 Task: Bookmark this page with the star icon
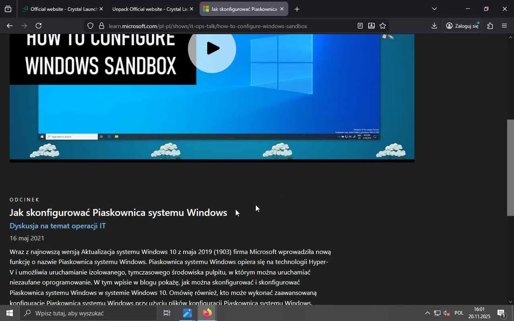pyautogui.click(x=383, y=26)
